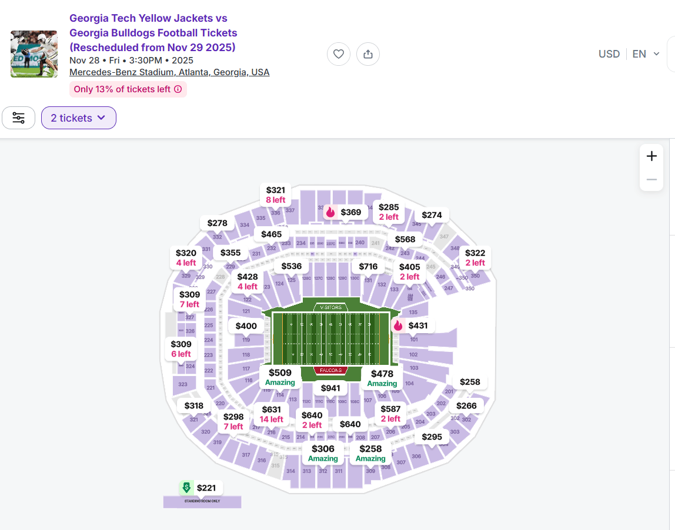Image resolution: width=675 pixels, height=530 pixels.
Task: Zoom in on the seat map
Action: pos(651,156)
